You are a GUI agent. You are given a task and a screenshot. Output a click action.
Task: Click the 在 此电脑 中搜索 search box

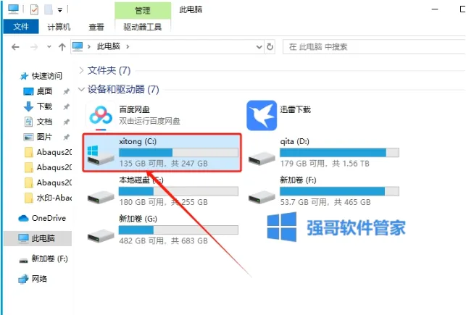click(x=374, y=46)
